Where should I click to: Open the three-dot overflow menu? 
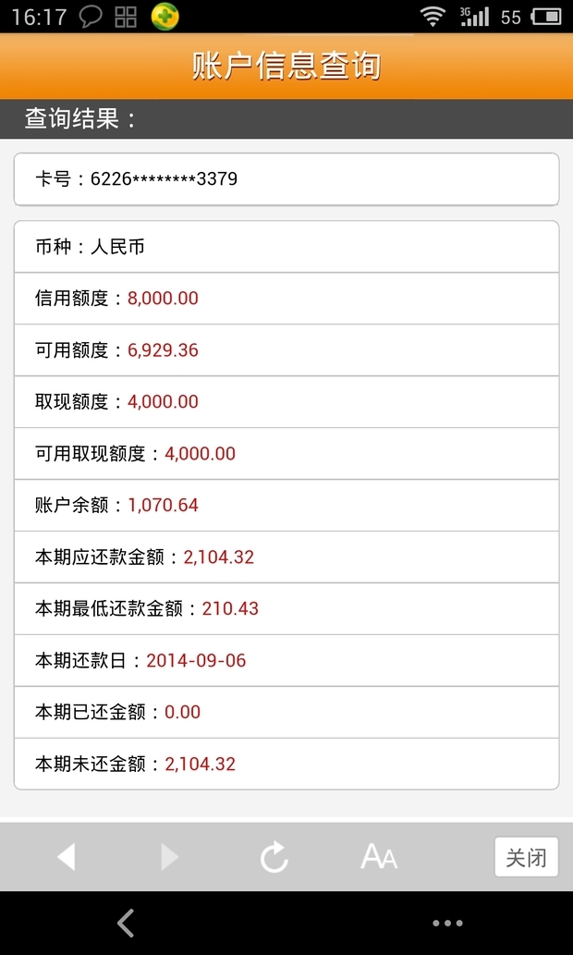(447, 924)
